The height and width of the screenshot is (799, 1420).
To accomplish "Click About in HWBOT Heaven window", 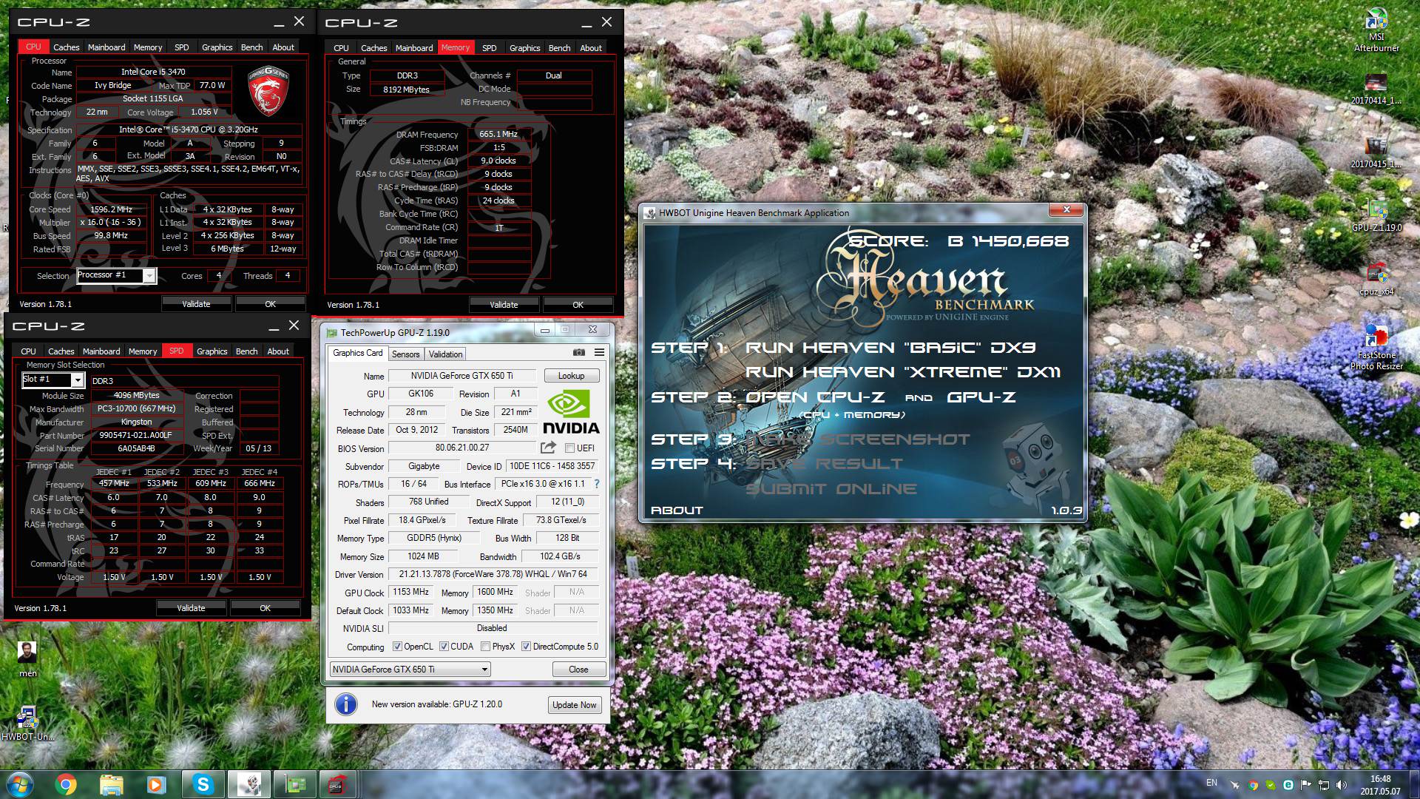I will point(677,510).
